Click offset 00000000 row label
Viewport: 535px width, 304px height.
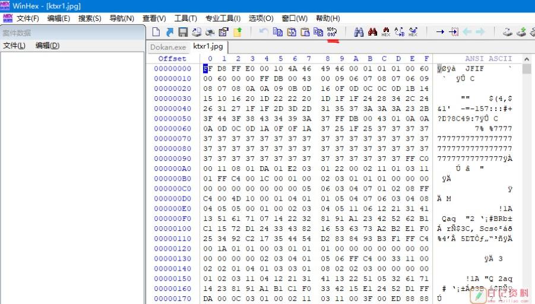(173, 69)
